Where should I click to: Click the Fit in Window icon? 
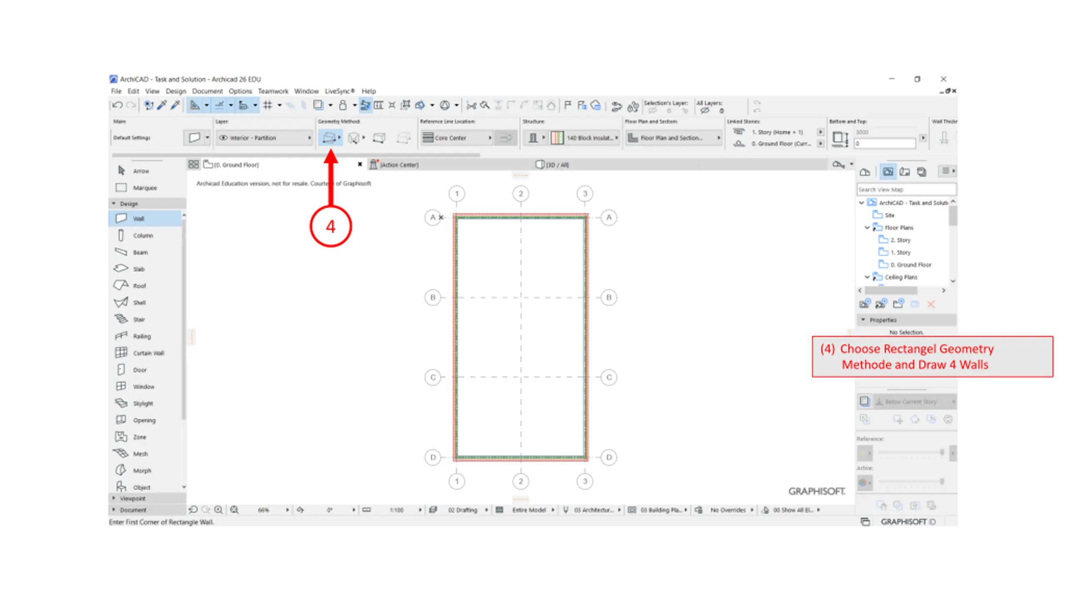click(x=234, y=510)
